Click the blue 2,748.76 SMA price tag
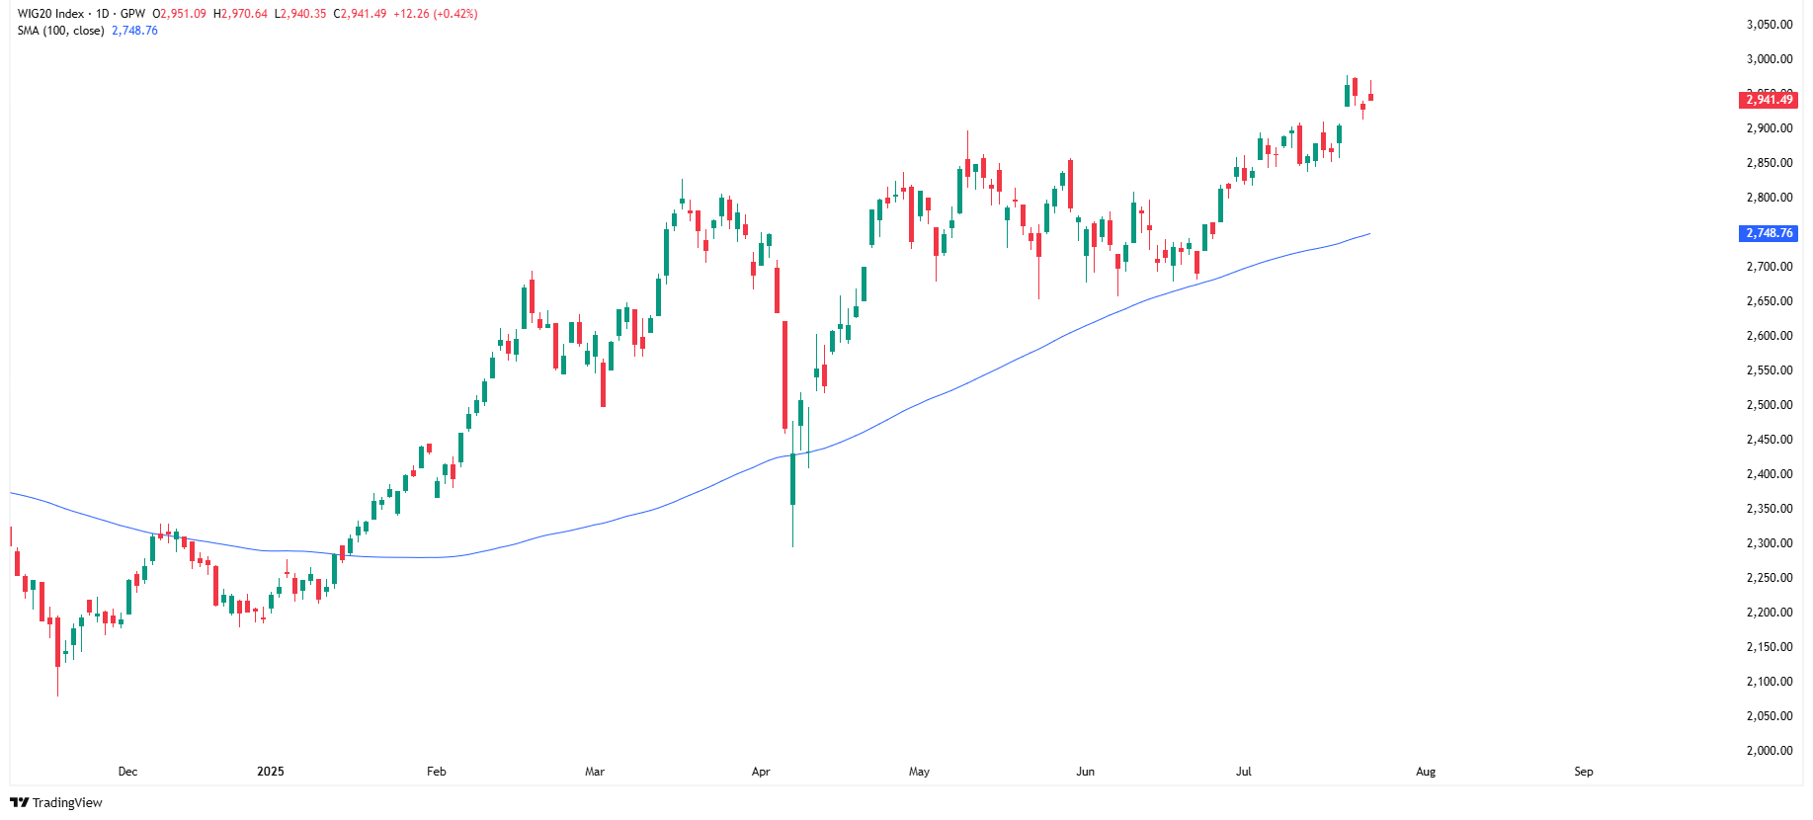This screenshot has width=1813, height=820. [x=1768, y=233]
